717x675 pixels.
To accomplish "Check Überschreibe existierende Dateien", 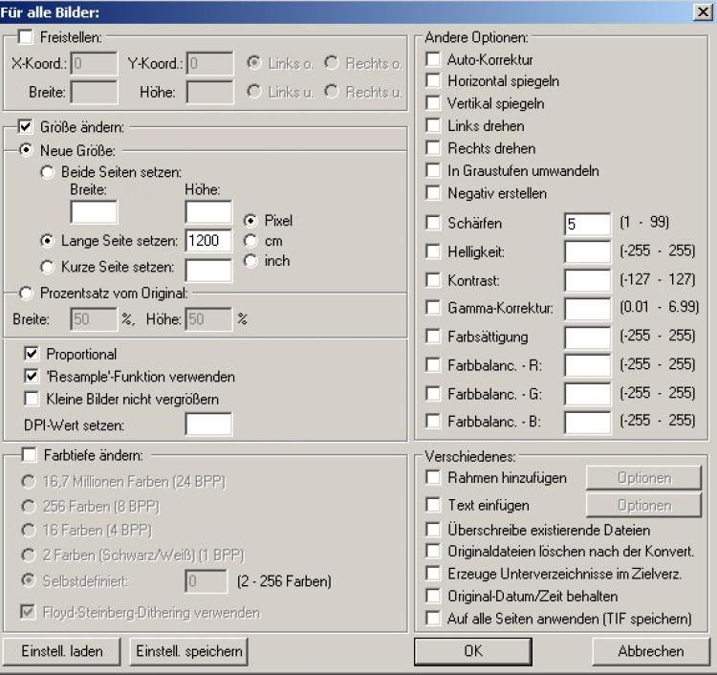I will (433, 529).
